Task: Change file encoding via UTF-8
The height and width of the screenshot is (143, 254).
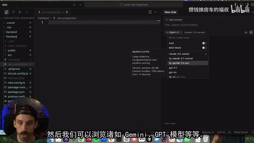Action: pyautogui.click(x=221, y=132)
